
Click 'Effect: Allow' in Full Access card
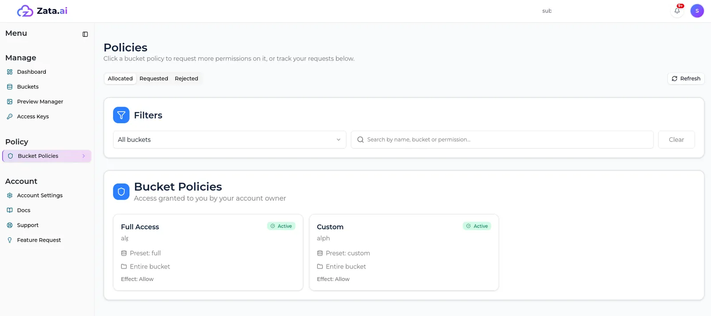click(137, 279)
